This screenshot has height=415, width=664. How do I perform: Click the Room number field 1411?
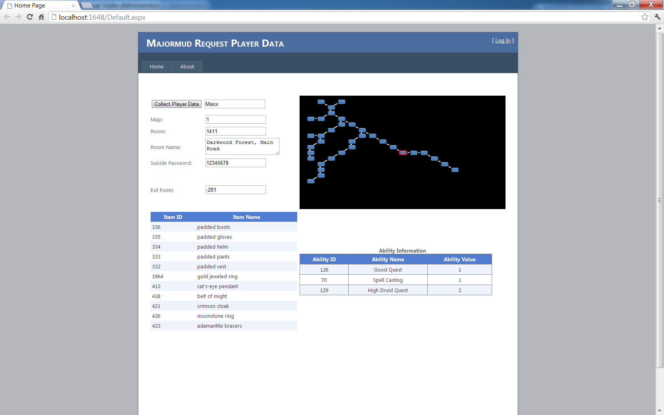(x=236, y=131)
